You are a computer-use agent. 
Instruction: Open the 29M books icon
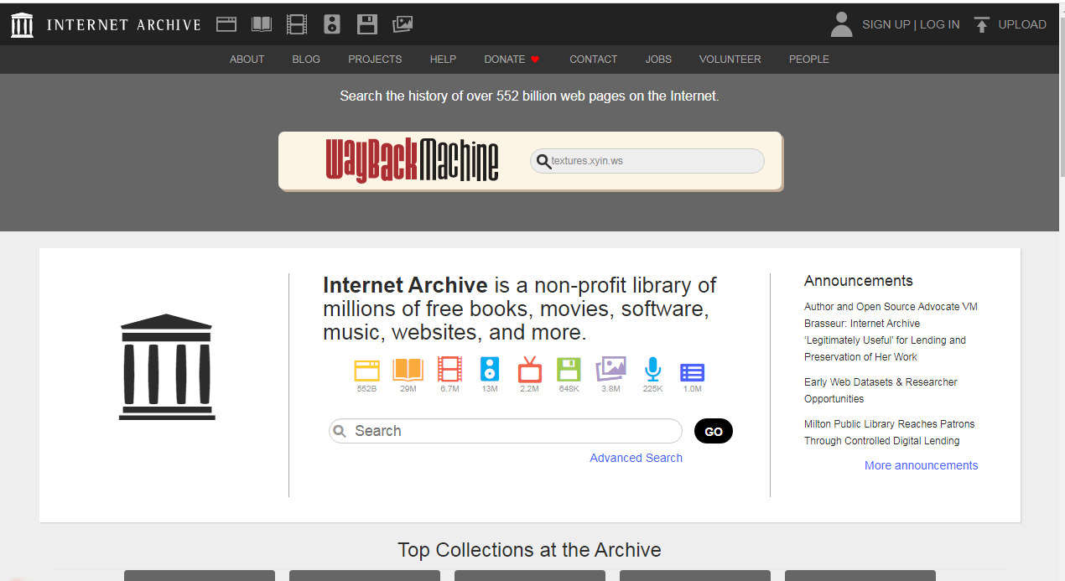[408, 370]
